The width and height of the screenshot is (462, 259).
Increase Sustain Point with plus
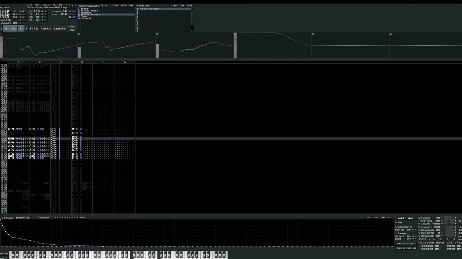(x=413, y=230)
